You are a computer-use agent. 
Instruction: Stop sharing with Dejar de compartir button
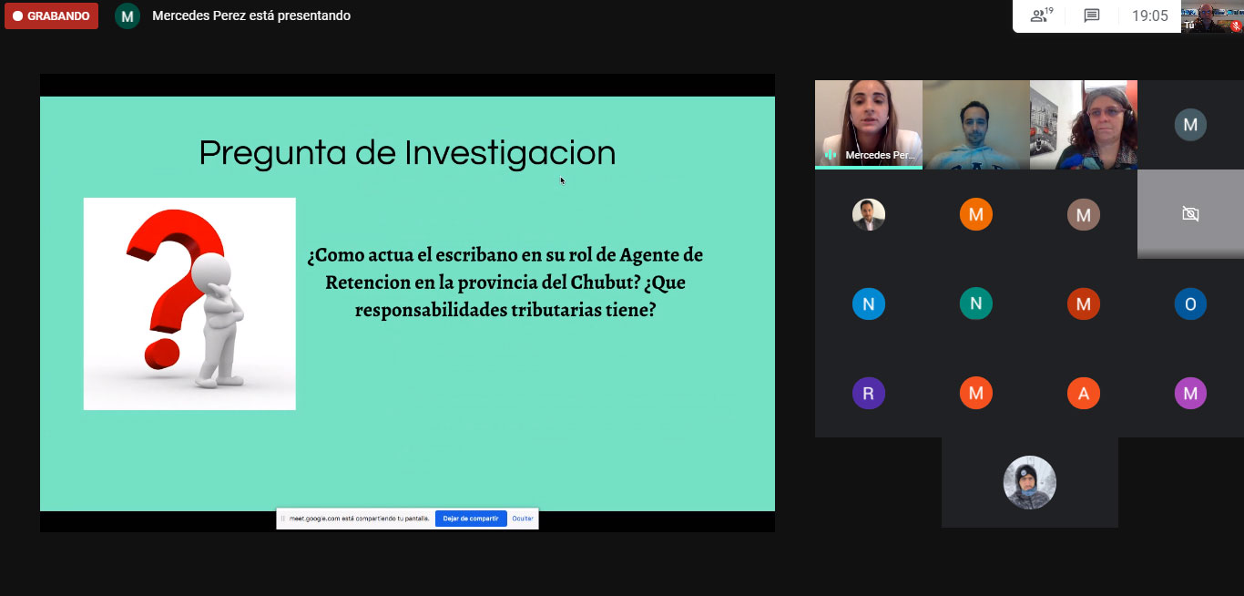point(471,519)
